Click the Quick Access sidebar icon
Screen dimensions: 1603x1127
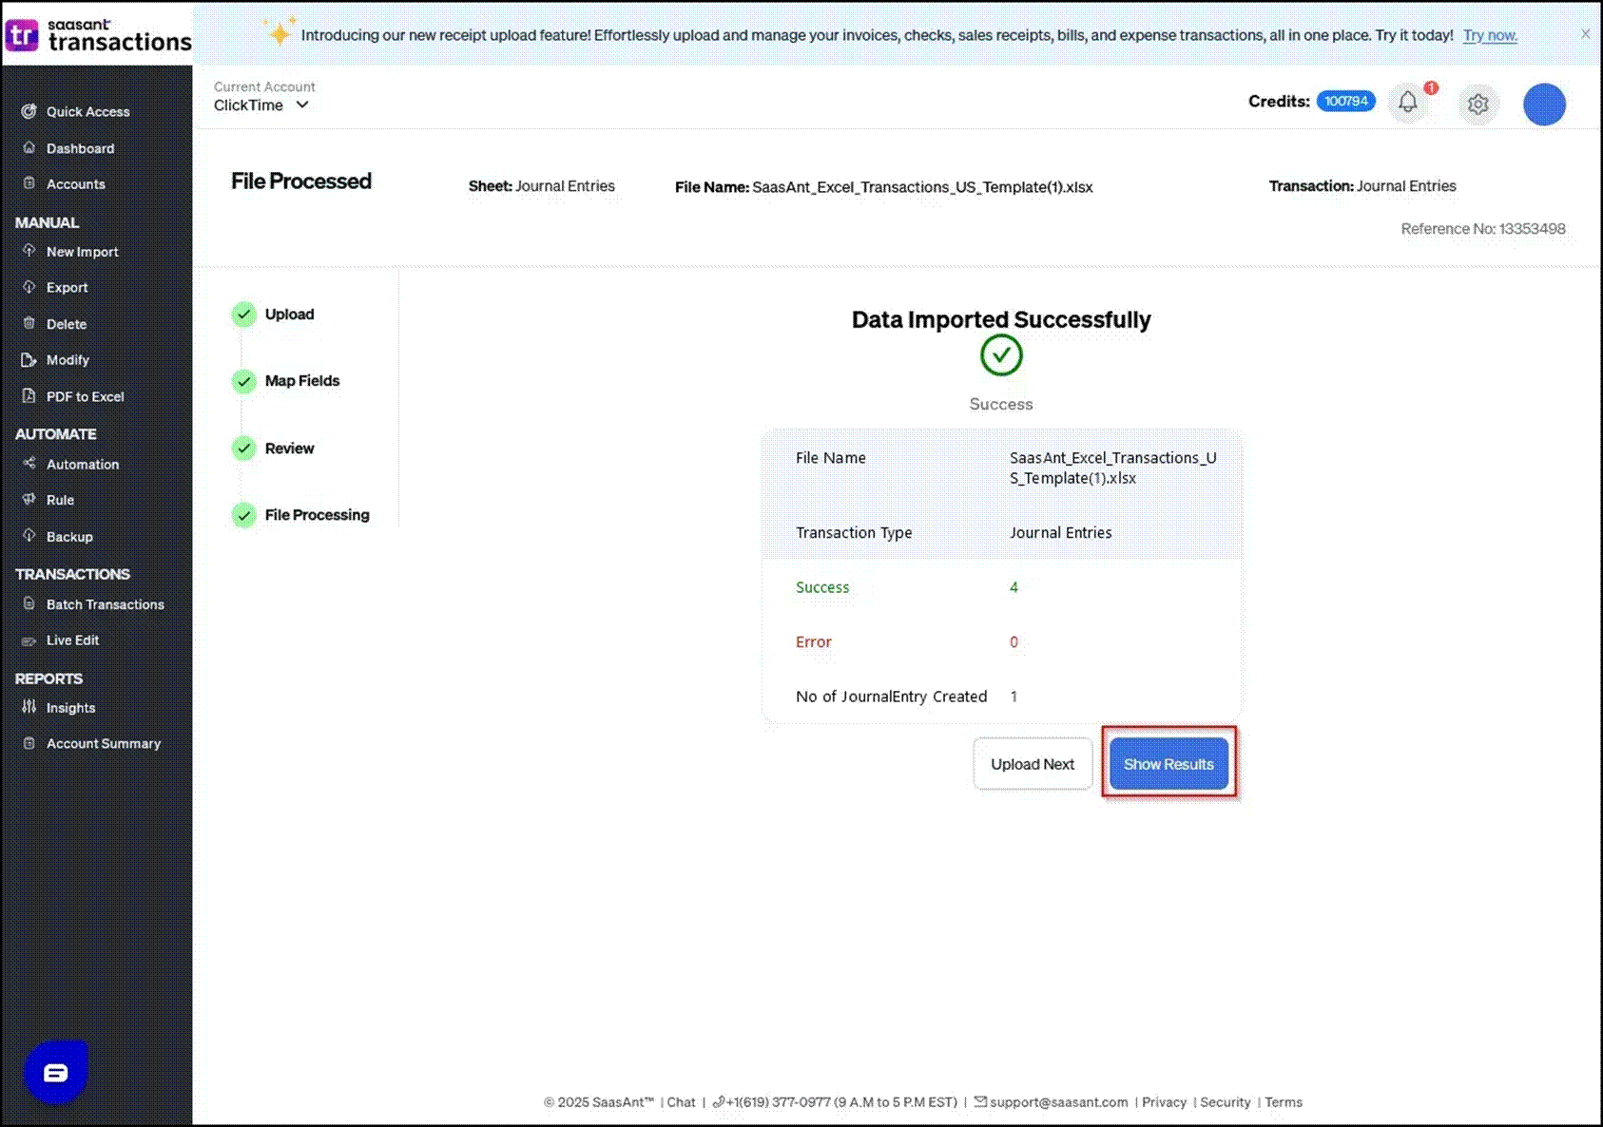click(x=29, y=111)
